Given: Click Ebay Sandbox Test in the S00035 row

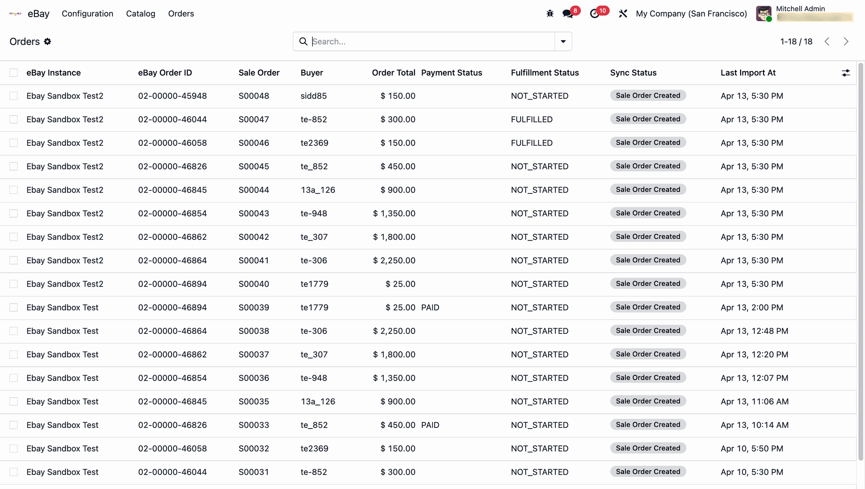Looking at the screenshot, I should pyautogui.click(x=62, y=401).
